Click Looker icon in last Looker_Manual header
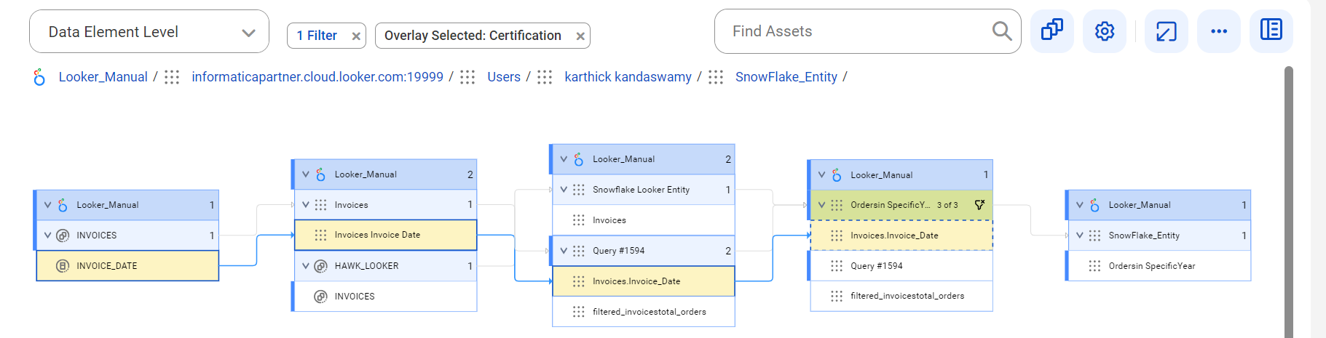The width and height of the screenshot is (1326, 338). pos(1094,205)
